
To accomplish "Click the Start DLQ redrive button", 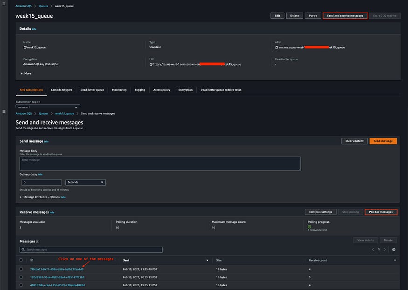I will click(385, 16).
